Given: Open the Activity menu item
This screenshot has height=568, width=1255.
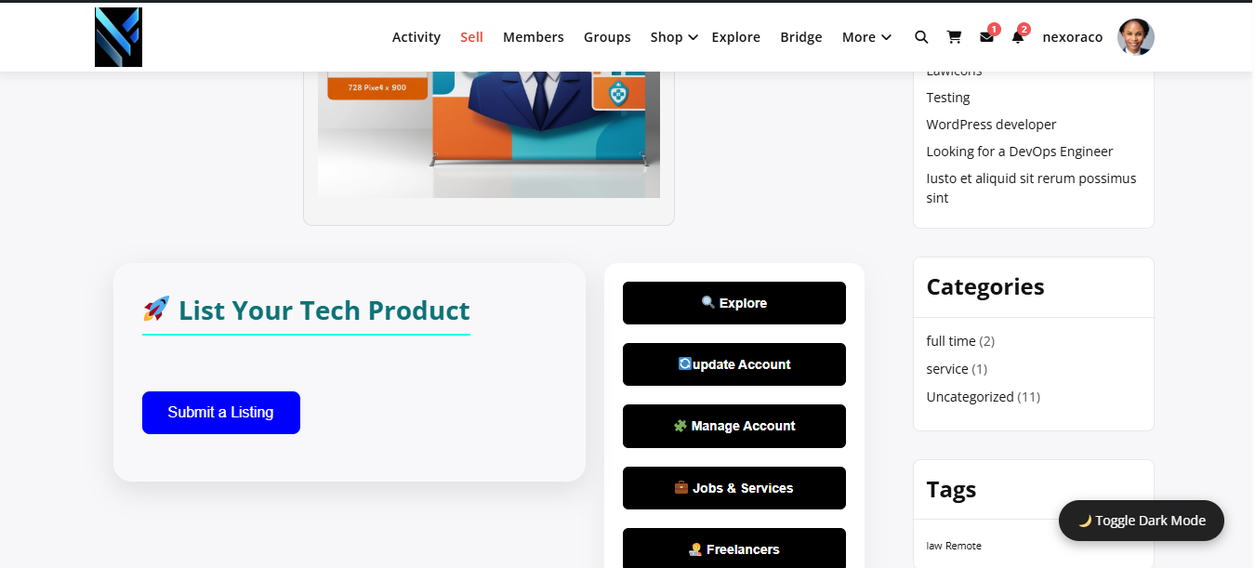Looking at the screenshot, I should (x=416, y=37).
